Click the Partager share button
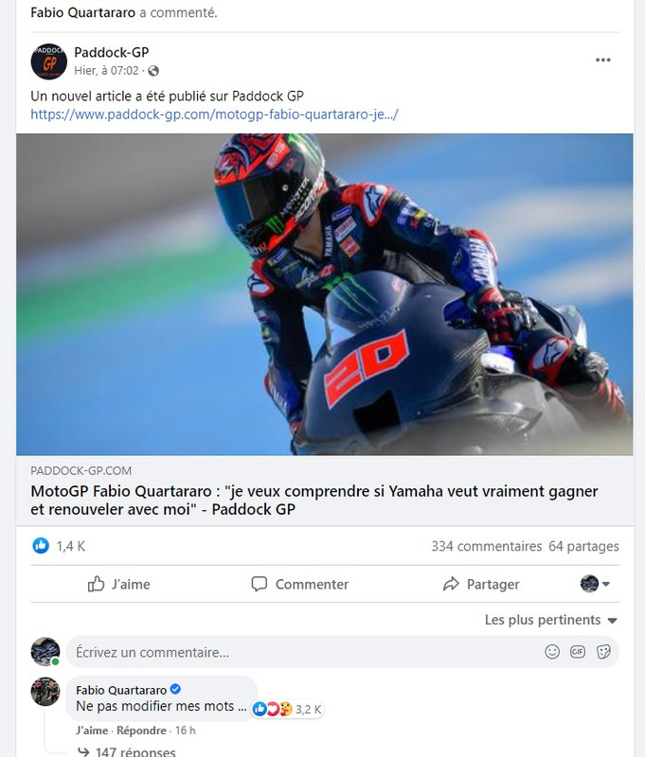 (481, 584)
